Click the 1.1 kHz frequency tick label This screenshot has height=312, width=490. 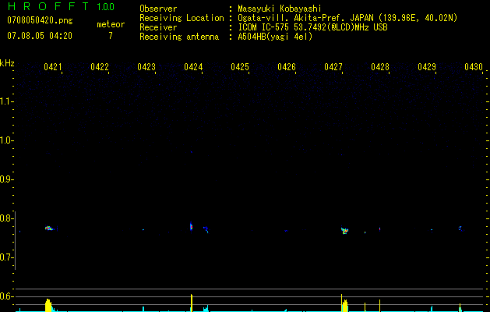[5, 101]
